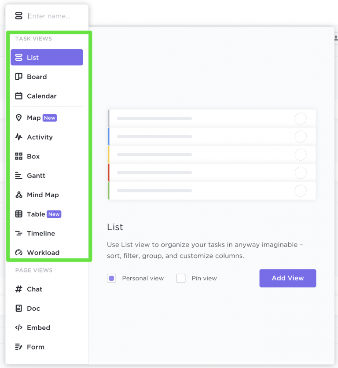Disable the Personal view checkbox
Viewport: 338px width, 368px height.
112,277
